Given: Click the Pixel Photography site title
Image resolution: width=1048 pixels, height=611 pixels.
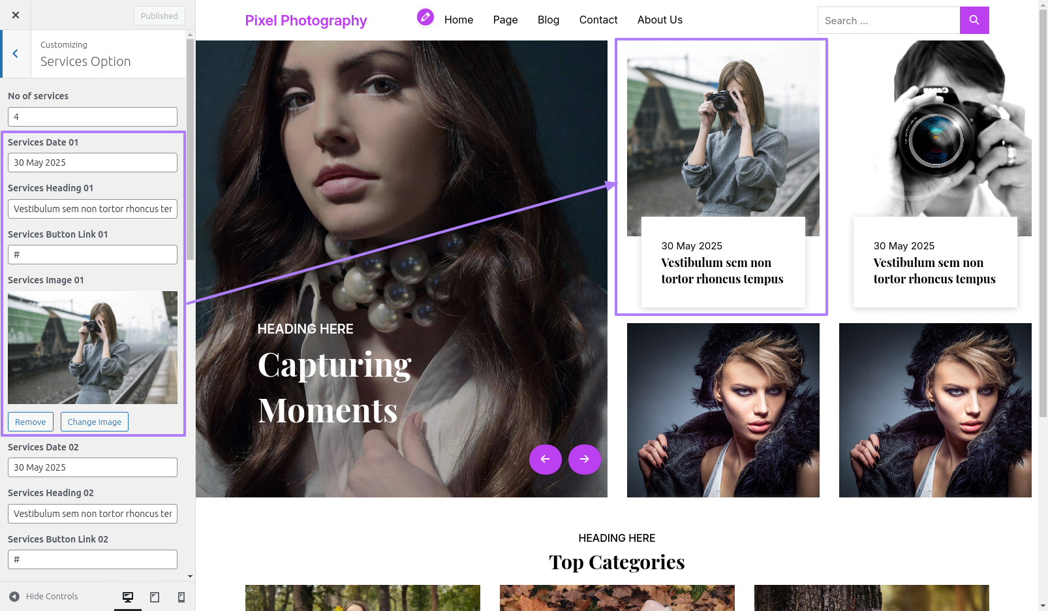Looking at the screenshot, I should click(306, 20).
